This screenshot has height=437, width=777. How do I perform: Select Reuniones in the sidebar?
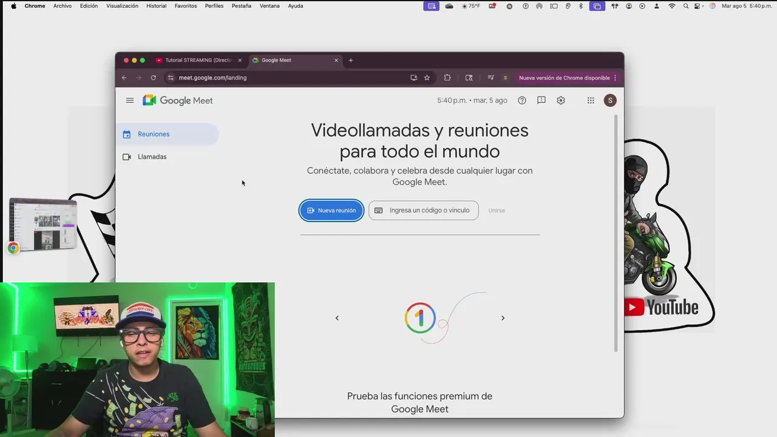pyautogui.click(x=167, y=134)
